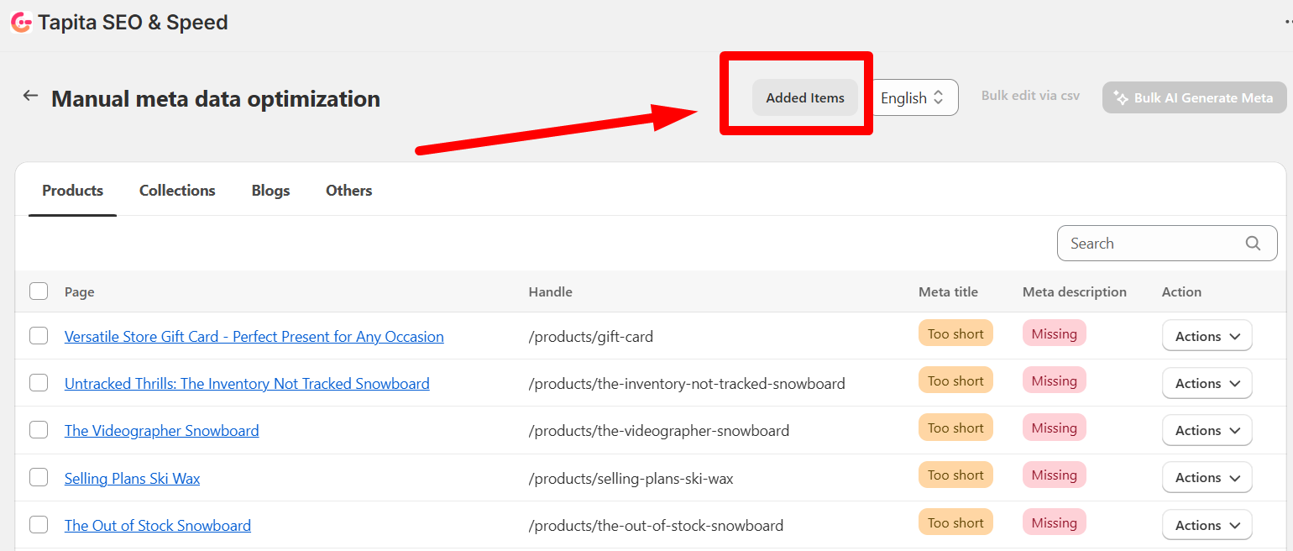Check the Versatile Store Gift Card row
Viewport: 1293px width, 551px height.
pyautogui.click(x=39, y=336)
